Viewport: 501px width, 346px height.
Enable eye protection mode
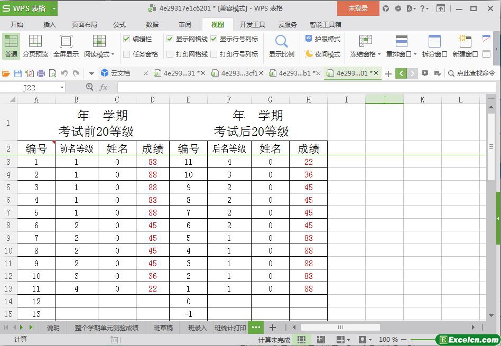point(322,39)
